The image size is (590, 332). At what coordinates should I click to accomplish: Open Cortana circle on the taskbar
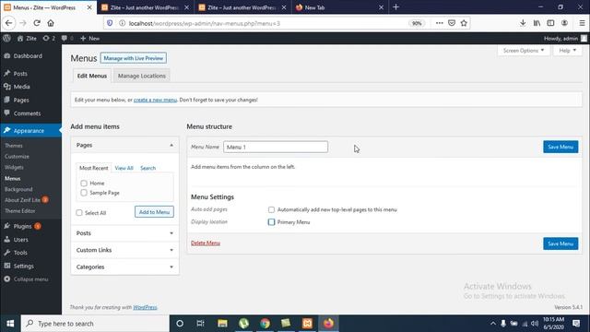coord(180,324)
